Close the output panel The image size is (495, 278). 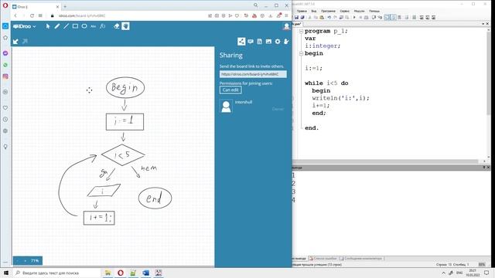tap(488, 168)
